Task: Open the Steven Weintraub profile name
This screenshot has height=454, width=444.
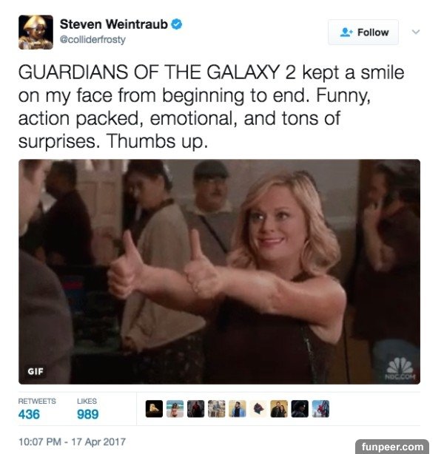Action: tap(114, 24)
